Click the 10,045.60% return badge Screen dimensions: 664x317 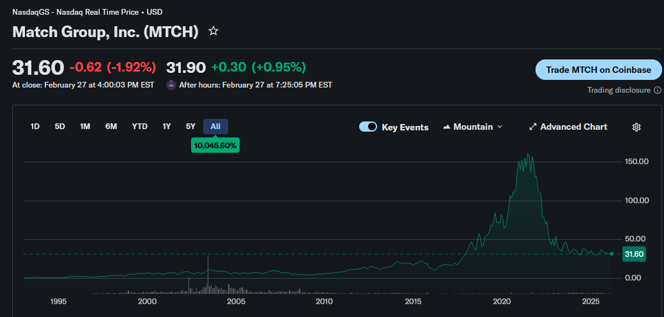tap(215, 146)
